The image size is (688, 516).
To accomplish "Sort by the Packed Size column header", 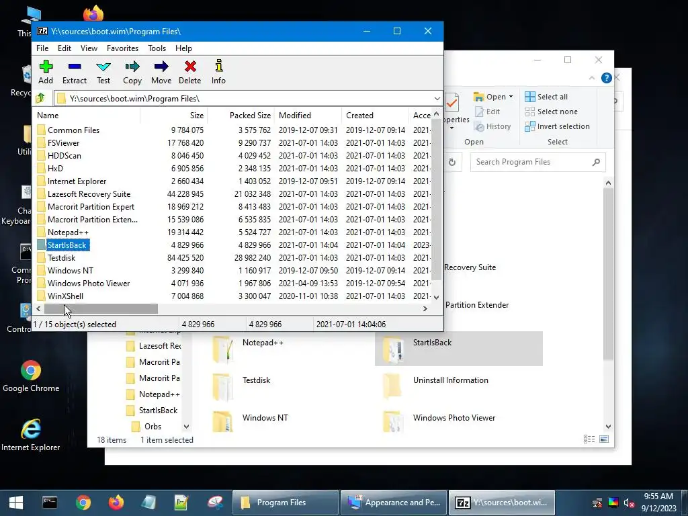I will click(241, 116).
